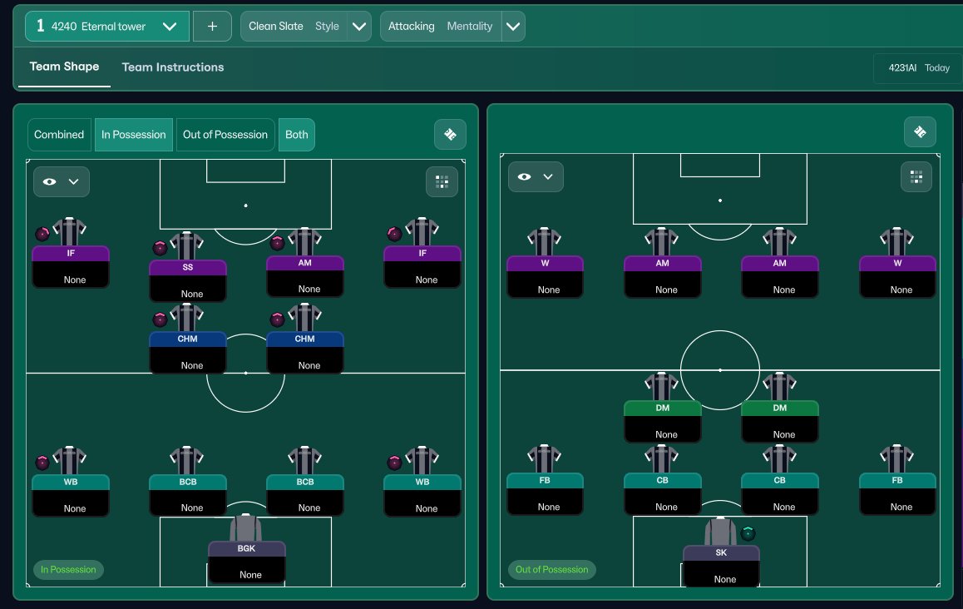Open the right-side DM role card
The width and height of the screenshot is (963, 609).
click(780, 422)
